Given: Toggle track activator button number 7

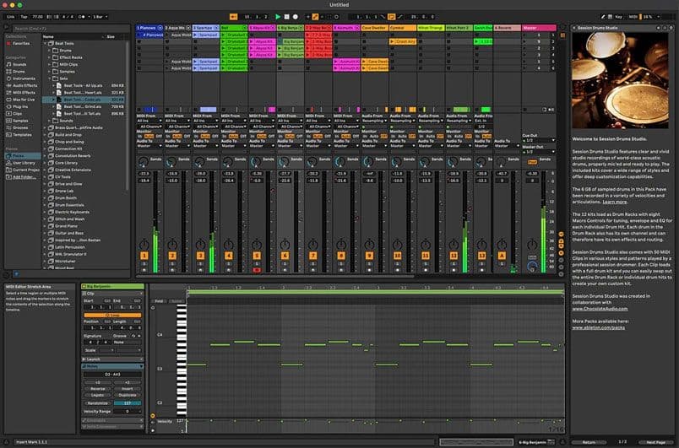Looking at the screenshot, I should 312,256.
